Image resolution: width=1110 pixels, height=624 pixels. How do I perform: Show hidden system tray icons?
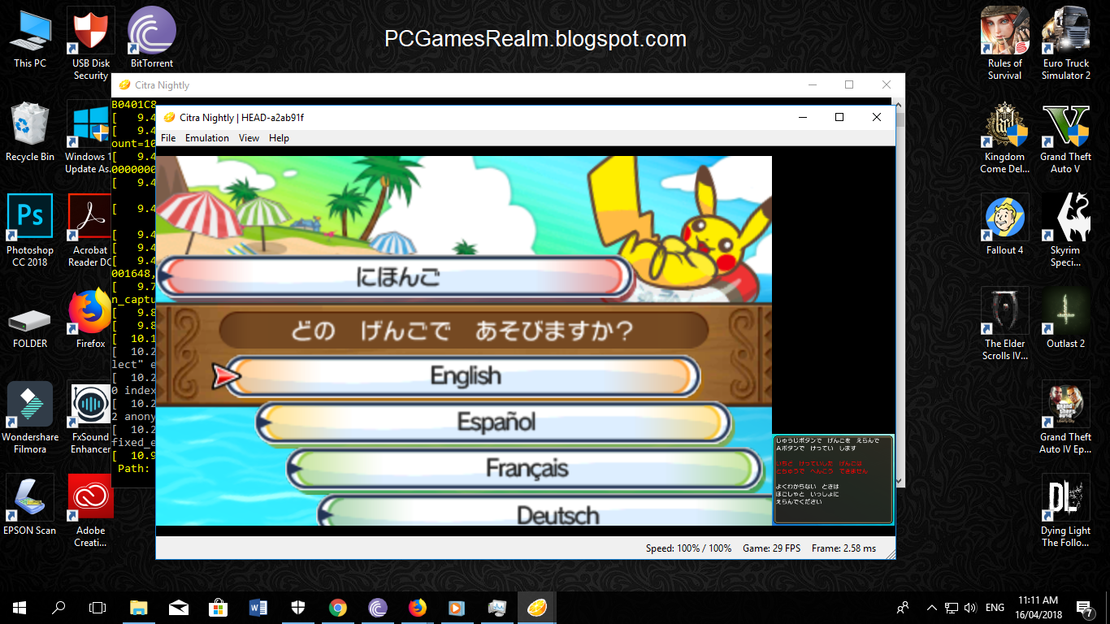pyautogui.click(x=931, y=607)
